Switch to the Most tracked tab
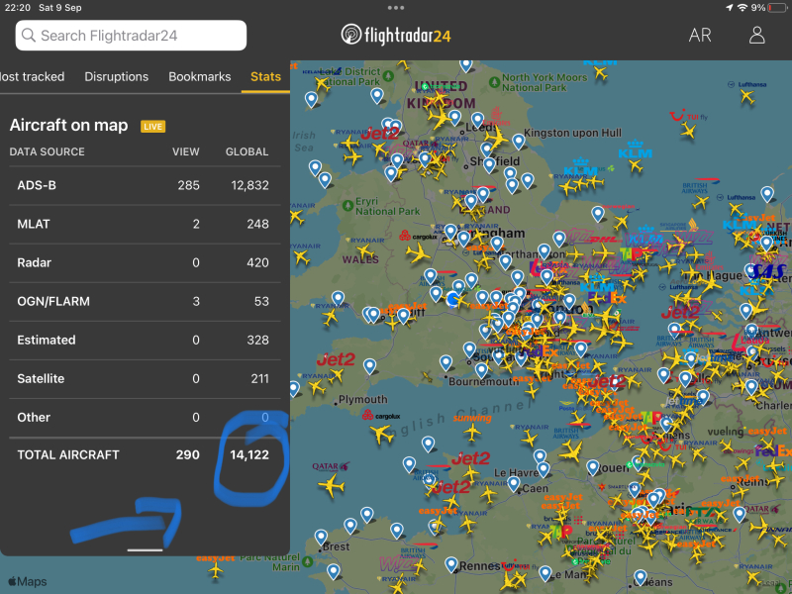Screen dimensions: 792x594 tap(33, 77)
